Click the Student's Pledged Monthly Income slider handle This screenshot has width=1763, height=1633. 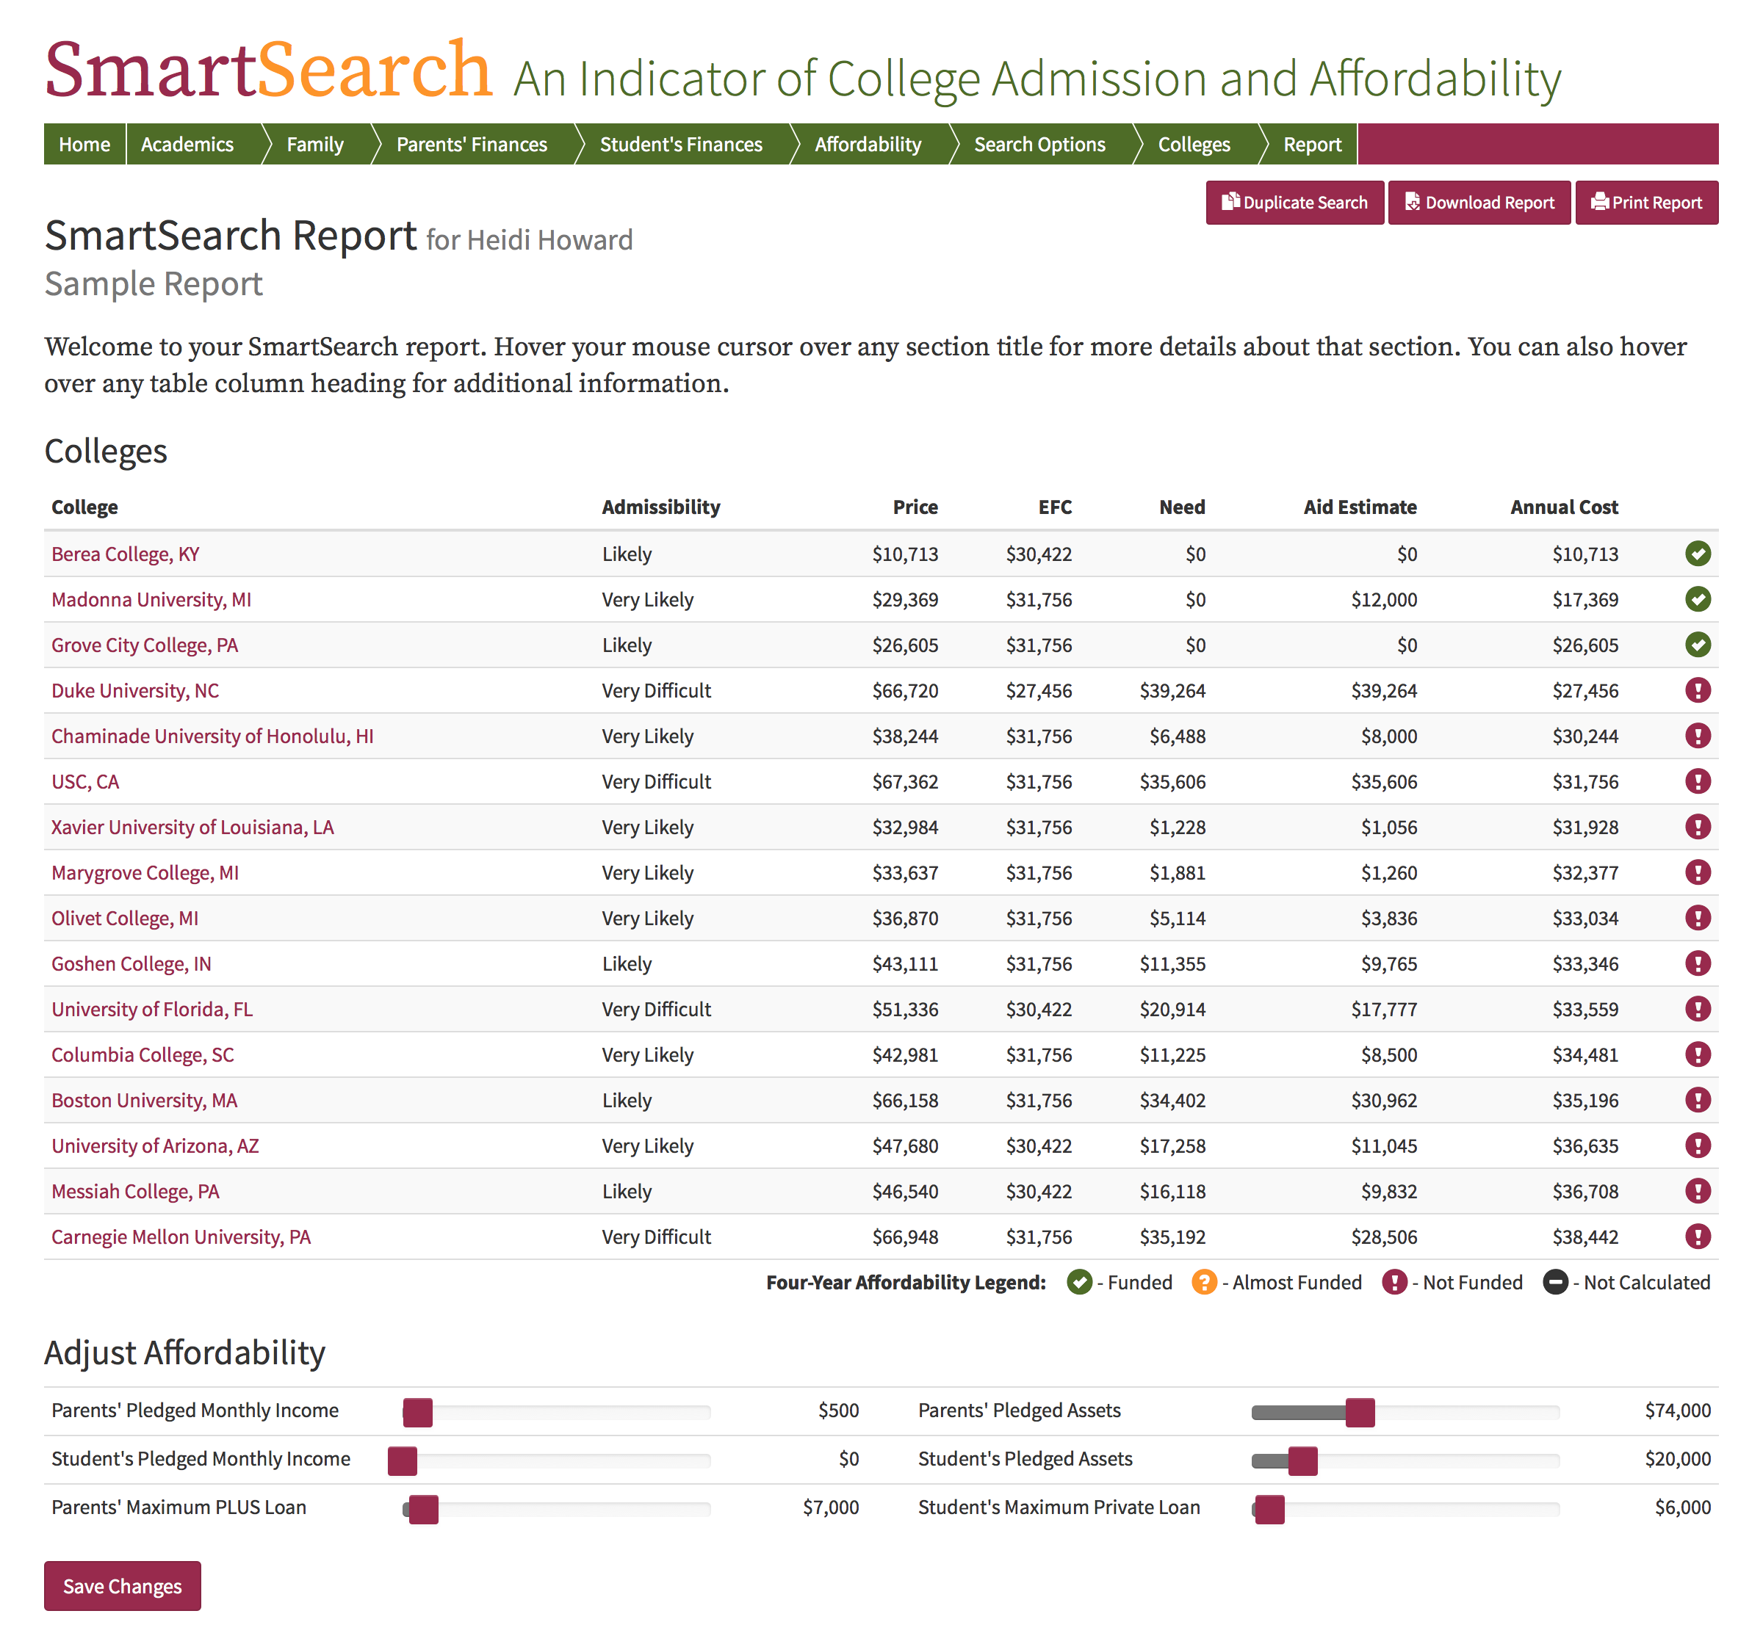[x=403, y=1460]
